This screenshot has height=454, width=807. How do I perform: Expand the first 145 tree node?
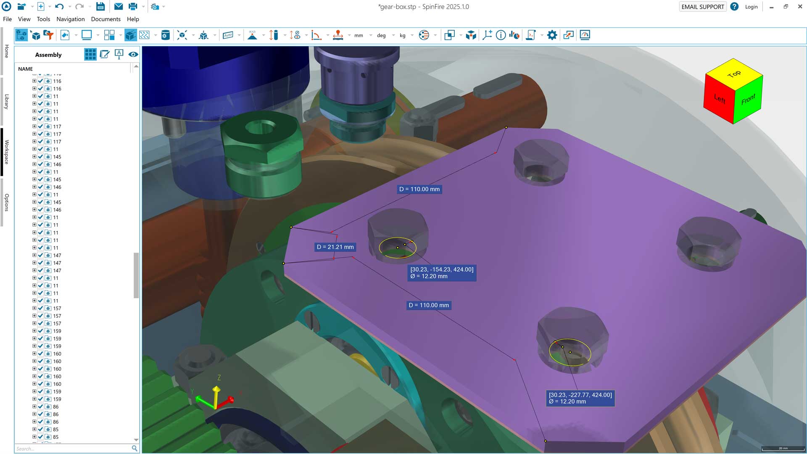[34, 157]
